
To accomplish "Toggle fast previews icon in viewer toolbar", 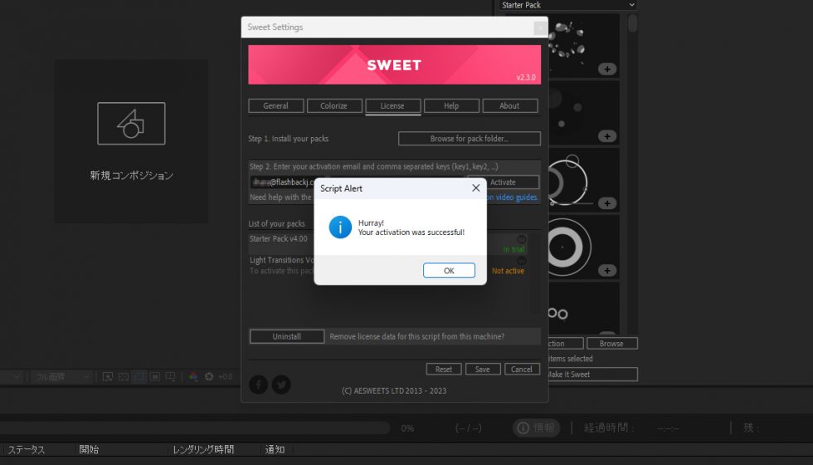I will [108, 377].
